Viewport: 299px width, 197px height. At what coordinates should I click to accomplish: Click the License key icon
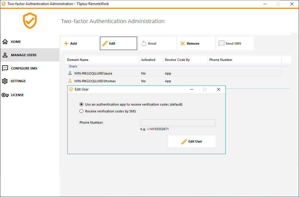5,95
